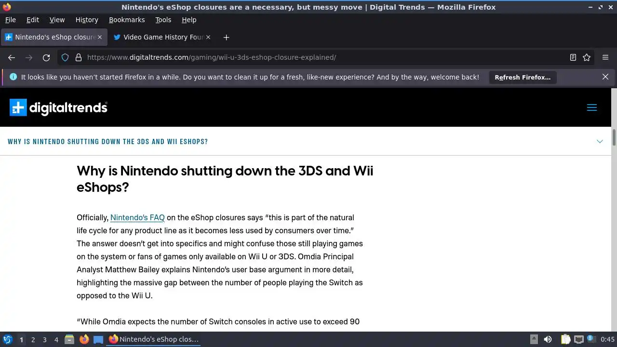Open the Help menu
This screenshot has width=617, height=347.
click(189, 20)
